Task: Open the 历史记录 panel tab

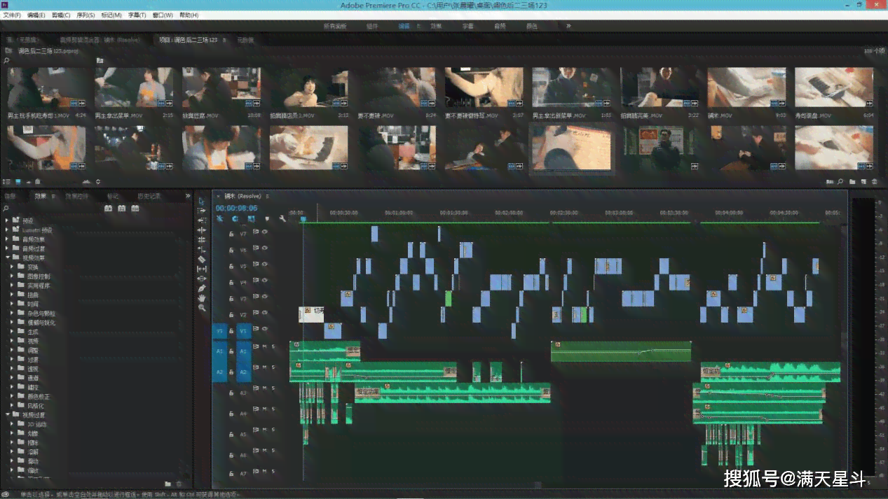Action: 149,196
